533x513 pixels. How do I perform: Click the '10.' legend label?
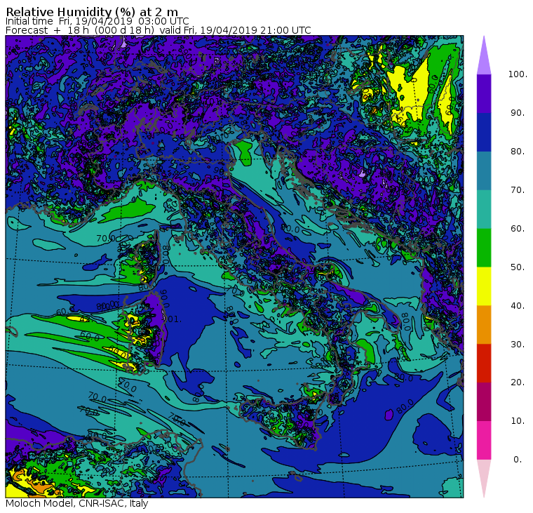[518, 421]
